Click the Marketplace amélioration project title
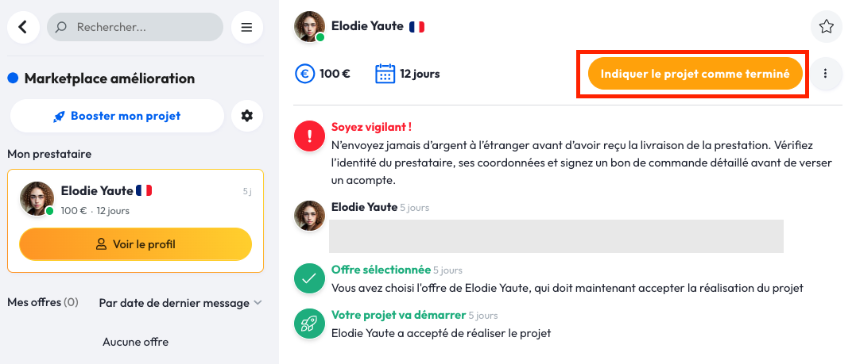The width and height of the screenshot is (856, 364). click(109, 79)
